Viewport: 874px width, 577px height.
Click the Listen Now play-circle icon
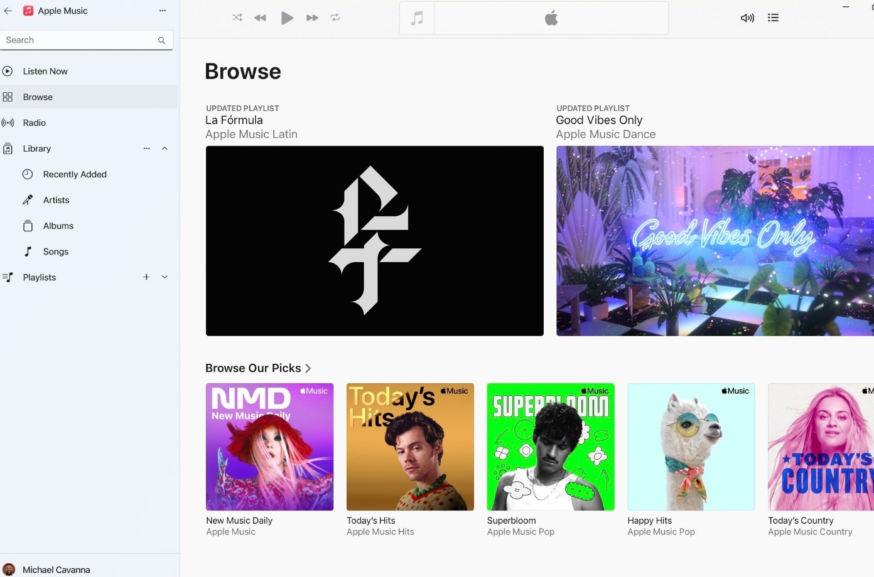pos(8,71)
